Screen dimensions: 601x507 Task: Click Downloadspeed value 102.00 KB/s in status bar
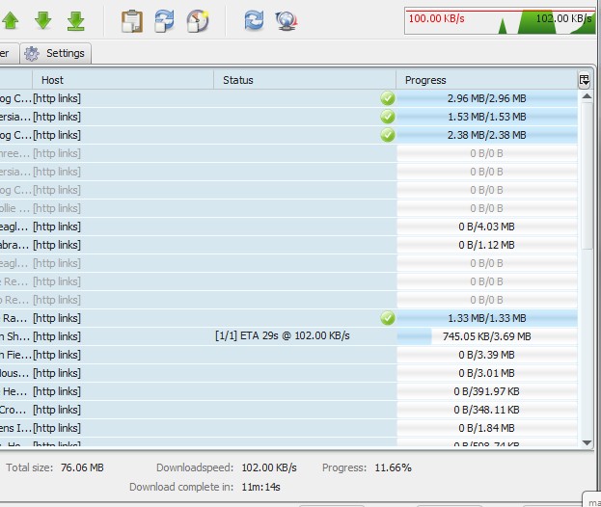point(269,467)
